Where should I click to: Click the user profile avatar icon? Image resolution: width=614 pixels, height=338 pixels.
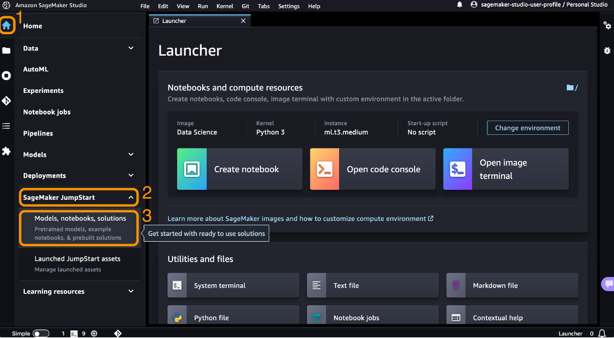point(474,5)
